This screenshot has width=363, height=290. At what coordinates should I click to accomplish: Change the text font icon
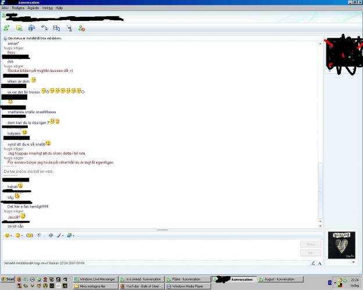51,235
